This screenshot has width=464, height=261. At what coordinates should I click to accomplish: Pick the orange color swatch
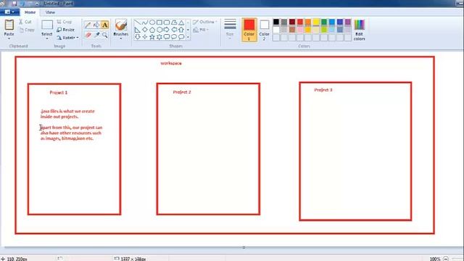pyautogui.click(x=308, y=22)
